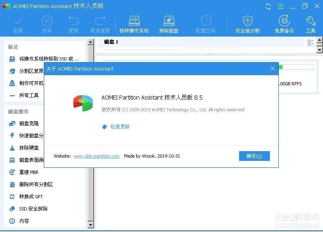
Task: Click the Convert to GPT icon
Action: click(12, 197)
